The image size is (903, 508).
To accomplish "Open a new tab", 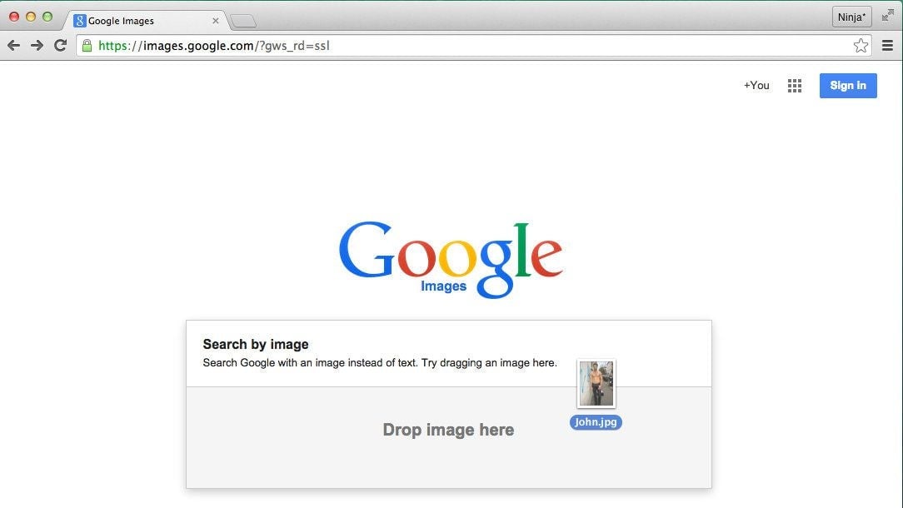I will [x=243, y=22].
